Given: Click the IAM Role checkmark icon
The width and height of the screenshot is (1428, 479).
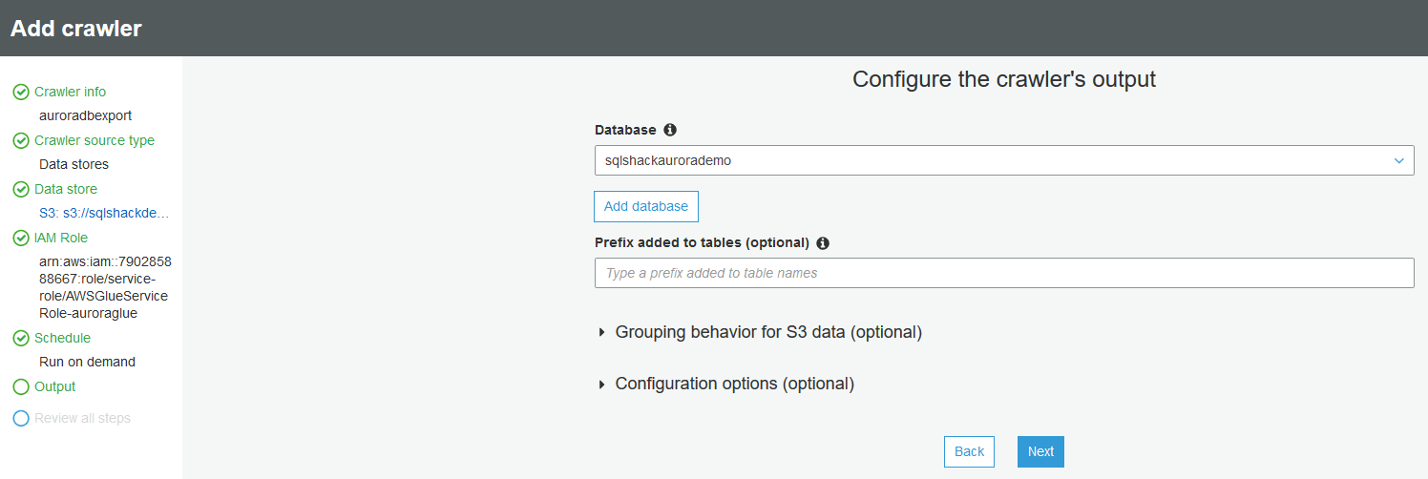Looking at the screenshot, I should 21,239.
